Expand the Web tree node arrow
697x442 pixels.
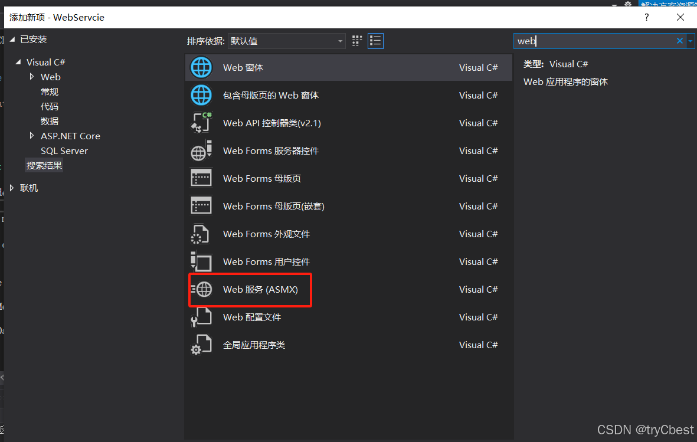pyautogui.click(x=31, y=77)
